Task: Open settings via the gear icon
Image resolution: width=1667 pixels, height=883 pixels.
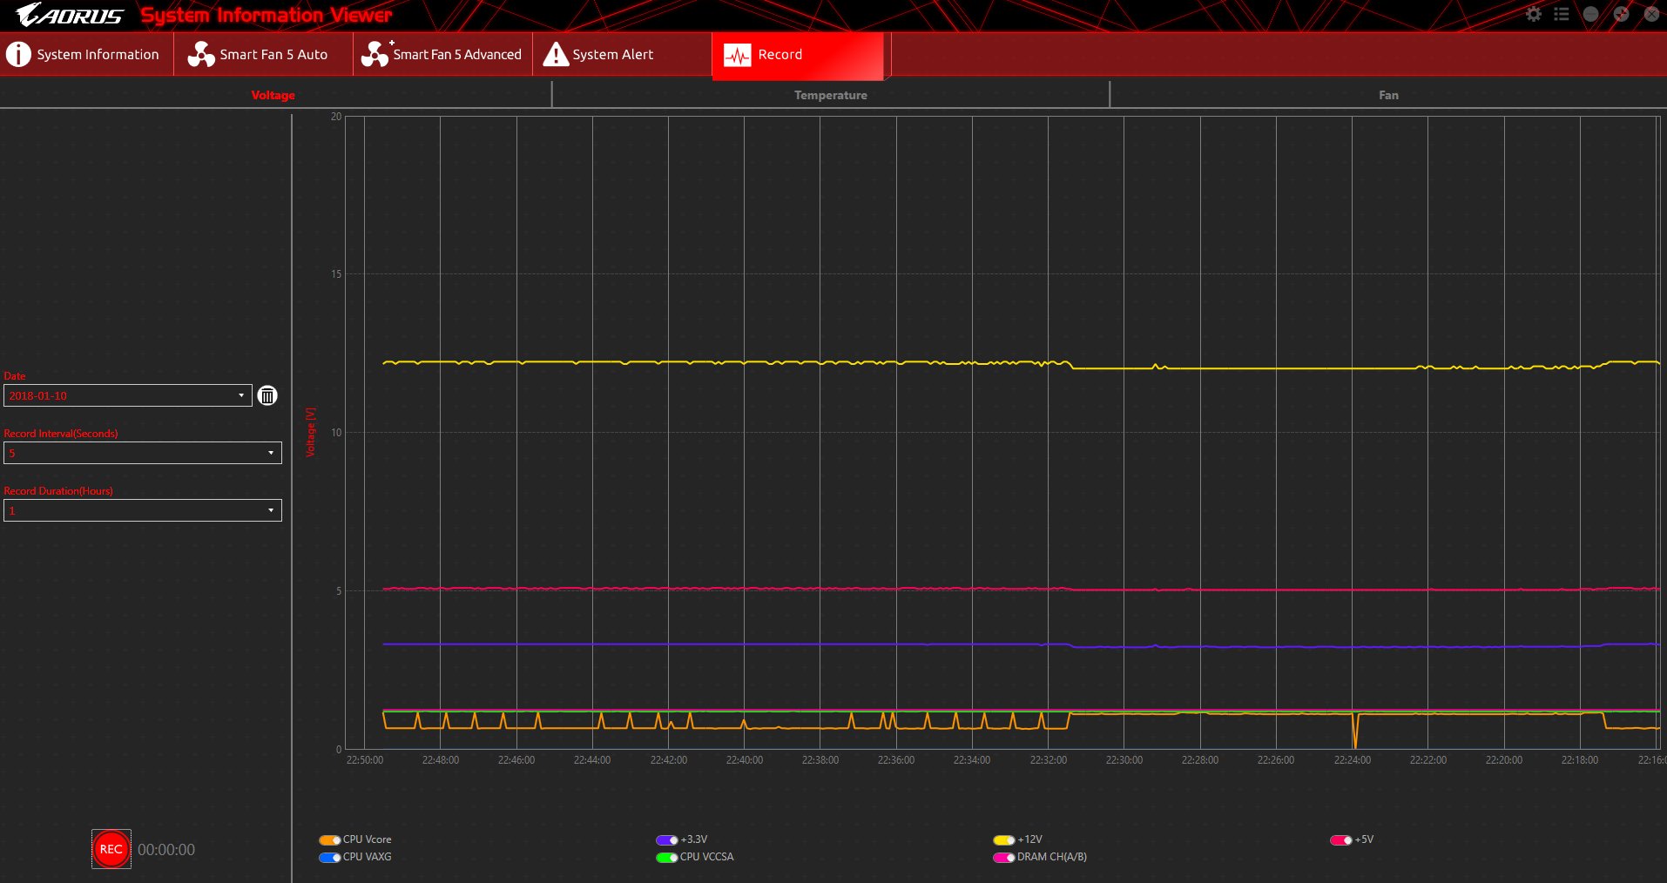Action: pyautogui.click(x=1534, y=14)
